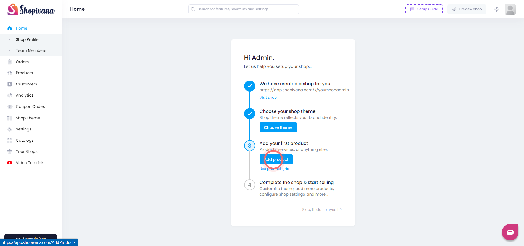Click the step 4 number circle

point(250,185)
